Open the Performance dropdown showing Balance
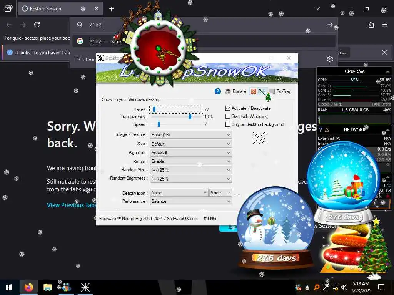This screenshot has height=295, width=394. click(191, 201)
